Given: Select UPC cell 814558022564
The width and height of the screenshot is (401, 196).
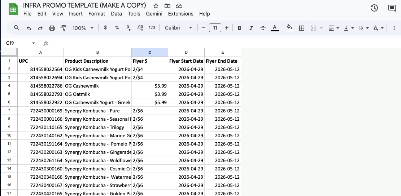Looking at the screenshot, I should coord(41,69).
